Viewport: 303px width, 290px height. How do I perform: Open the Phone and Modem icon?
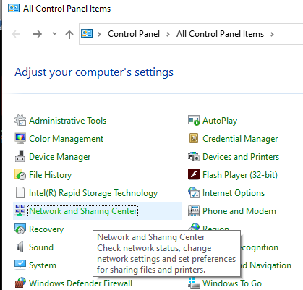[x=194, y=210]
